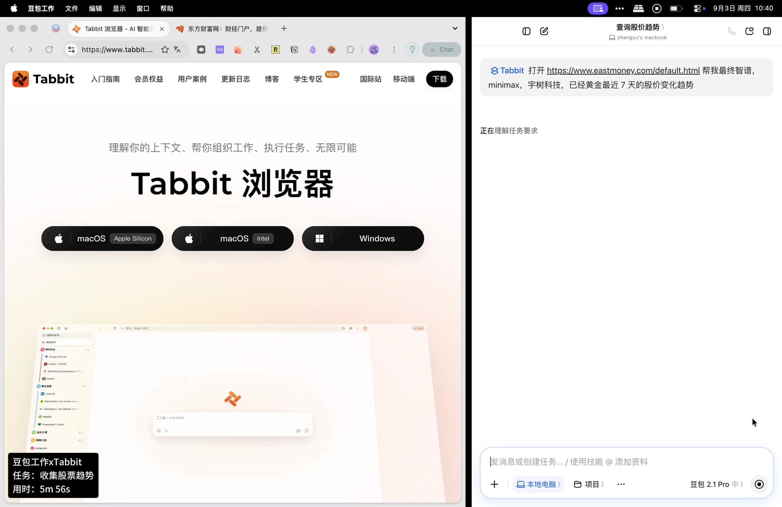782x507 pixels.
Task: Open the 显示 menu
Action: pyautogui.click(x=119, y=8)
